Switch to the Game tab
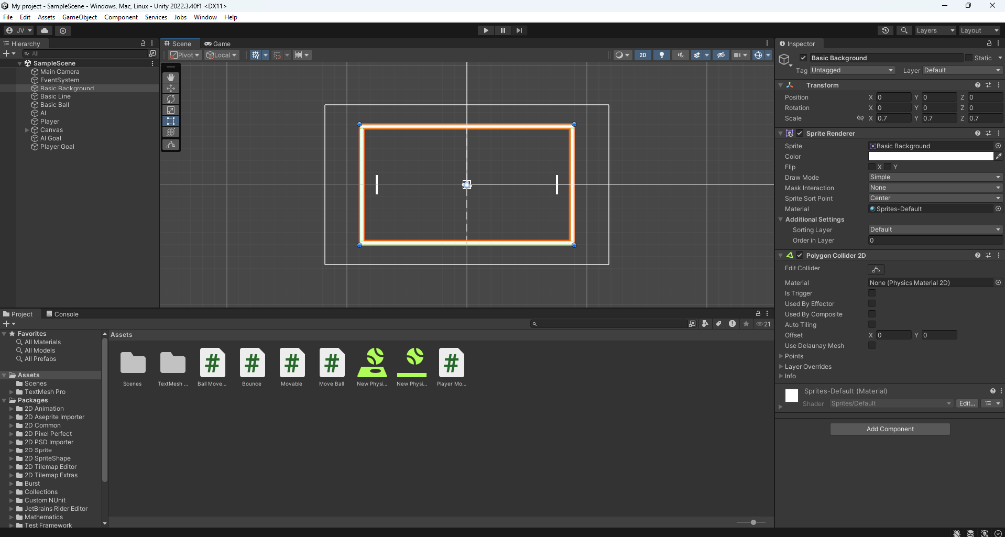Viewport: 1005px width, 537px height. pos(217,43)
